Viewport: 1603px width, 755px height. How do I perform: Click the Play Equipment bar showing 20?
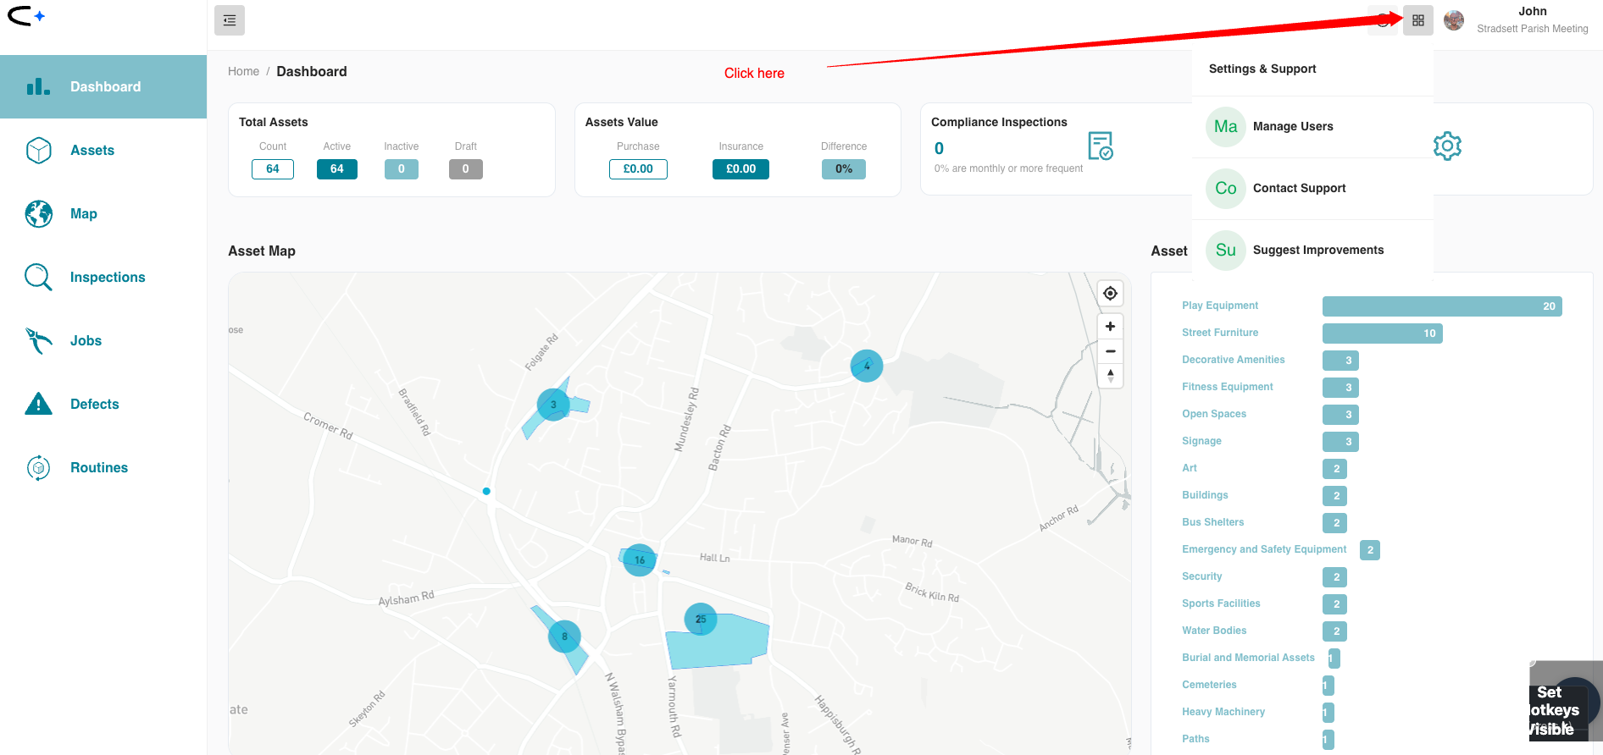click(x=1441, y=306)
